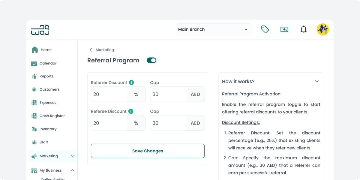The height and width of the screenshot is (180, 360).
Task: Click the Referrer Discount percentage field
Action: coord(109,94)
